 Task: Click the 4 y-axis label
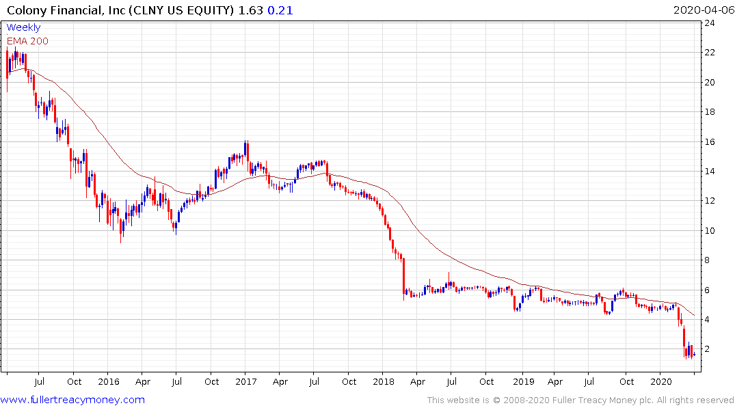pyautogui.click(x=707, y=320)
